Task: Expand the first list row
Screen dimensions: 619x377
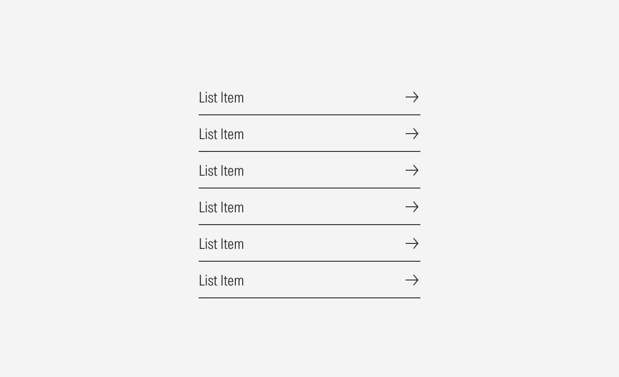Action: [309, 97]
